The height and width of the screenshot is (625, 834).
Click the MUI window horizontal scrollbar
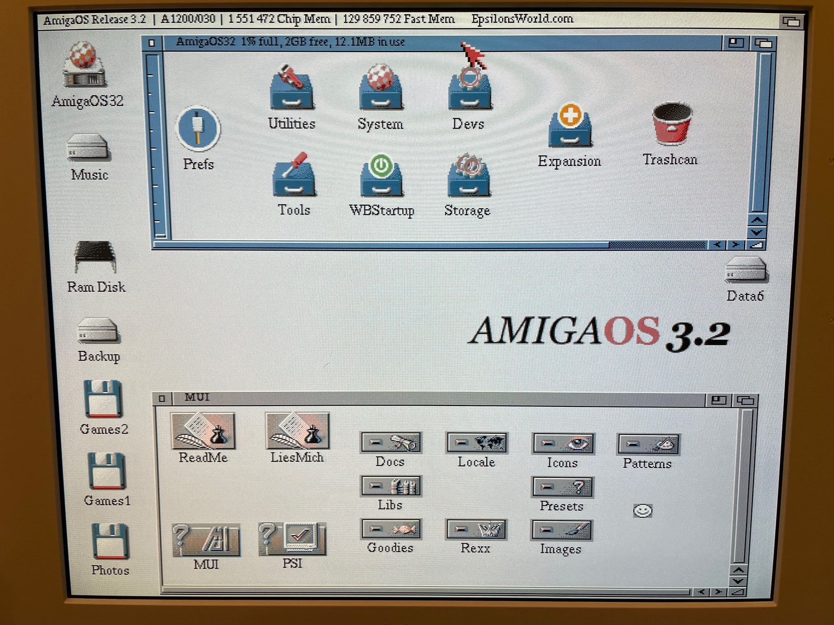[426, 592]
